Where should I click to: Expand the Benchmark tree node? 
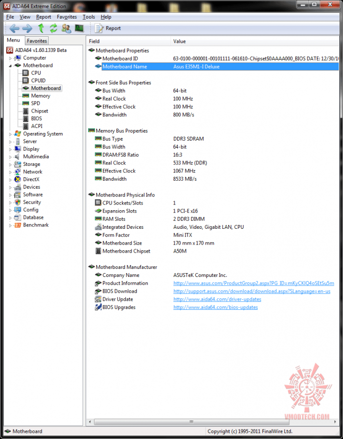(10, 225)
